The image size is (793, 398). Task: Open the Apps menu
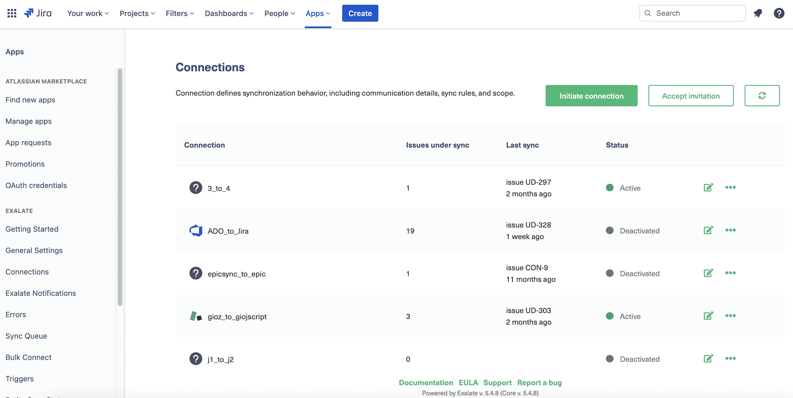coord(318,13)
